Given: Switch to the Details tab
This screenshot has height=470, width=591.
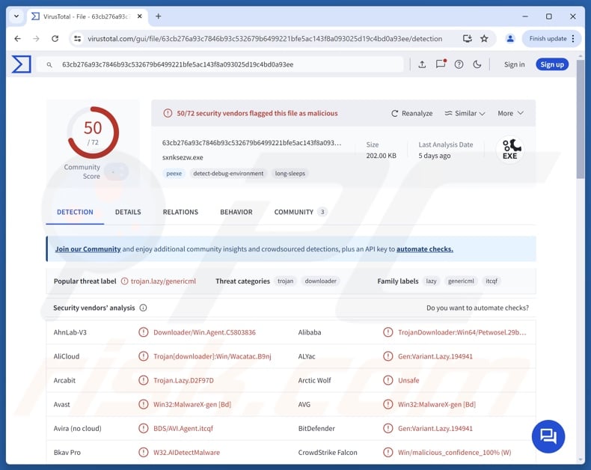Looking at the screenshot, I should point(128,212).
